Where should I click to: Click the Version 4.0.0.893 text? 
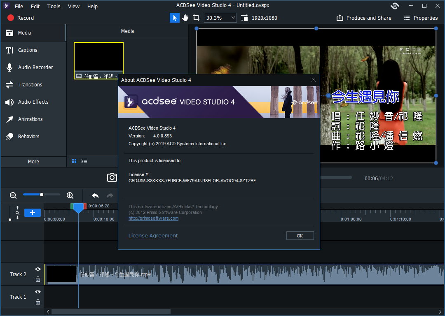(150, 136)
